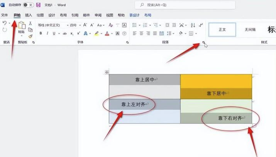Apply the 正文 style

[222, 30]
